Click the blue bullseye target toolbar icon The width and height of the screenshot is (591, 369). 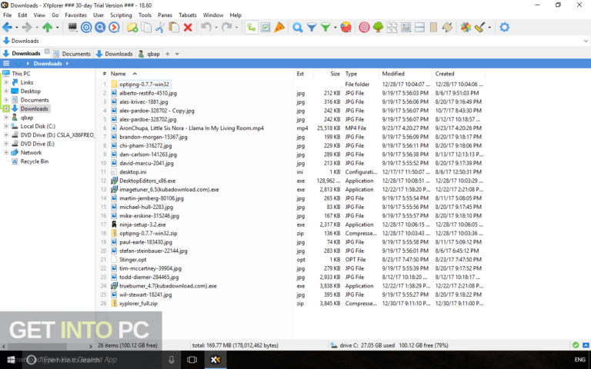[x=86, y=27]
